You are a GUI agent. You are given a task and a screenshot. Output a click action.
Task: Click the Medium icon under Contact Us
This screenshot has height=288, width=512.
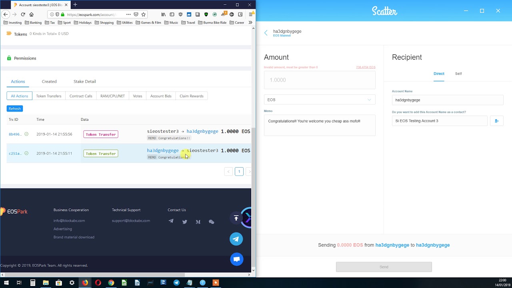click(x=198, y=222)
